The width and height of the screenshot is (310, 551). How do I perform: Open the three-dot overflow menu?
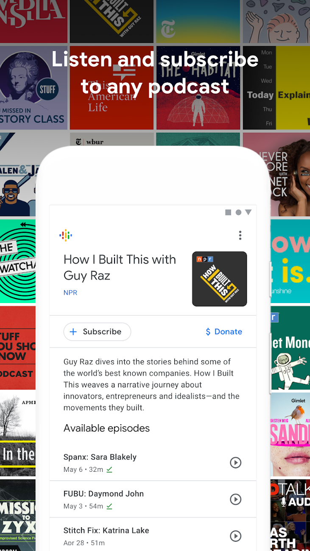pos(240,235)
